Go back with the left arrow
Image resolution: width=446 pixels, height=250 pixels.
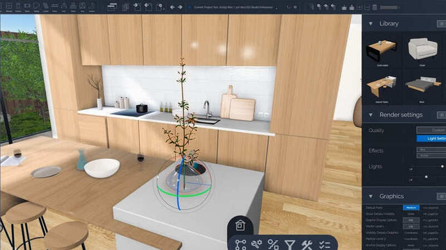coord(172,7)
